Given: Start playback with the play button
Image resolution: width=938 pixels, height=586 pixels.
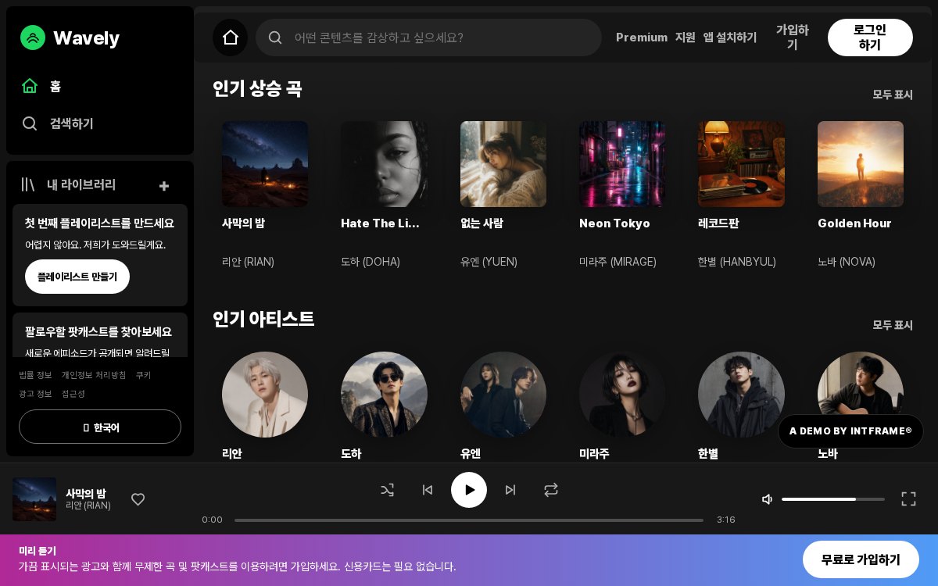Looking at the screenshot, I should click(469, 490).
